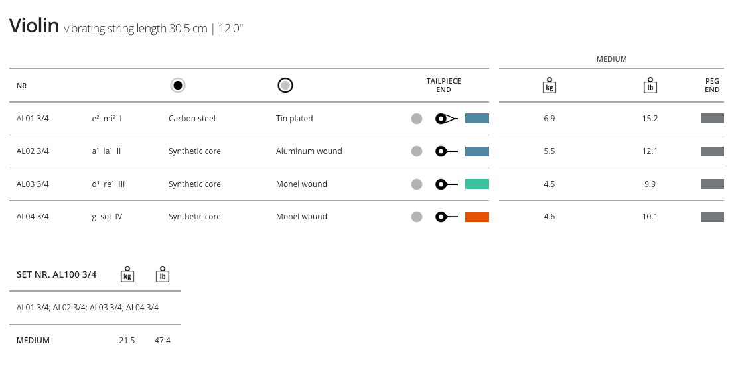Click the core material icon in header
Screen dimensions: 734x366
[177, 85]
